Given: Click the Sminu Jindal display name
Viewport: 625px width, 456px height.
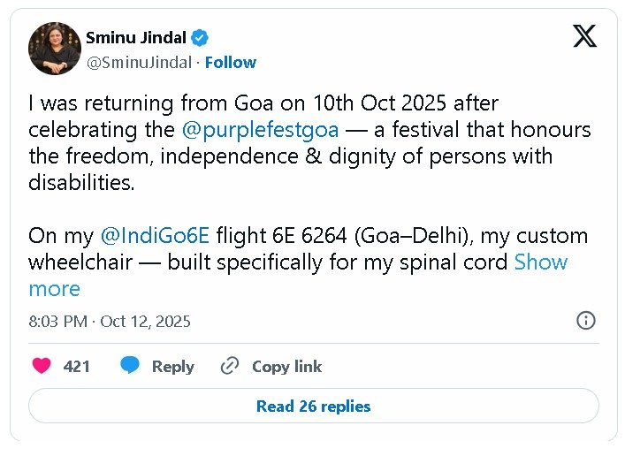Looking at the screenshot, I should [x=136, y=37].
